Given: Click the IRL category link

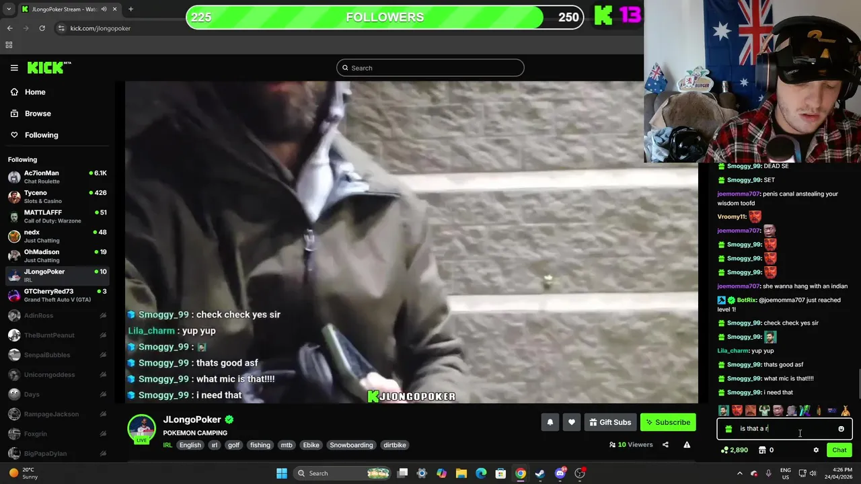Looking at the screenshot, I should pos(167,445).
